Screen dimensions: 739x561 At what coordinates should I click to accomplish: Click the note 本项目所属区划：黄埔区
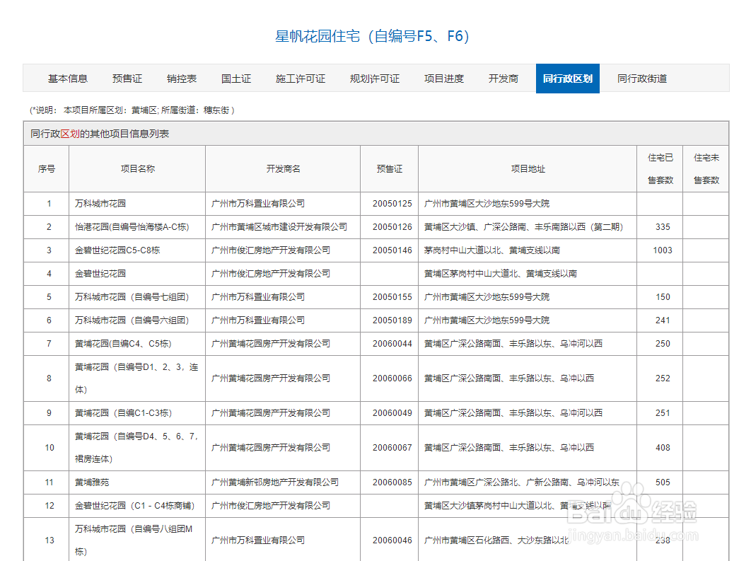[x=110, y=110]
